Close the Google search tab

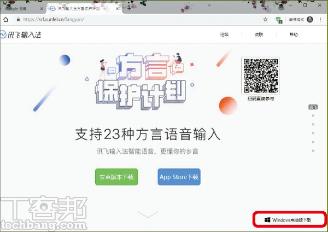tap(42, 9)
